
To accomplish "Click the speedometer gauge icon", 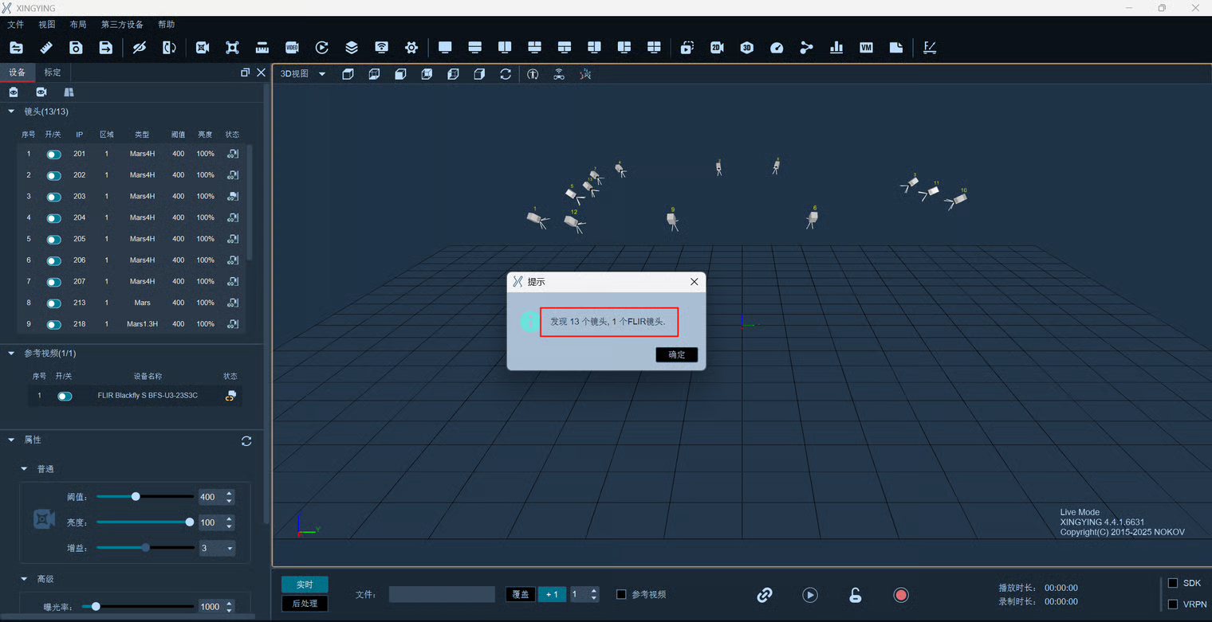I will pyautogui.click(x=777, y=48).
